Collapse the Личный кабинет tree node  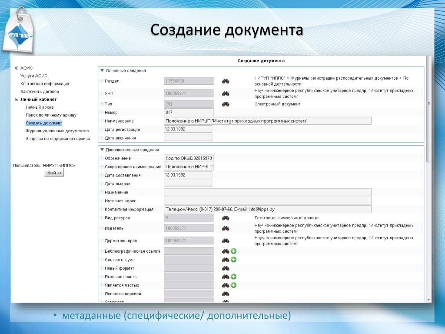17,100
